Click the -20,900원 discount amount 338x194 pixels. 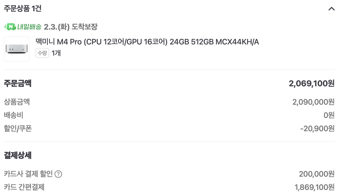[317, 128]
